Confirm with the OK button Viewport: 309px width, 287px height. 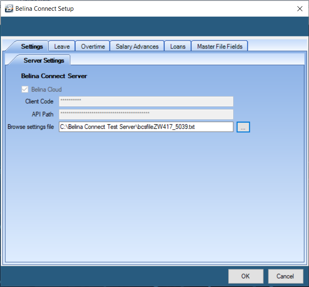[x=246, y=276]
